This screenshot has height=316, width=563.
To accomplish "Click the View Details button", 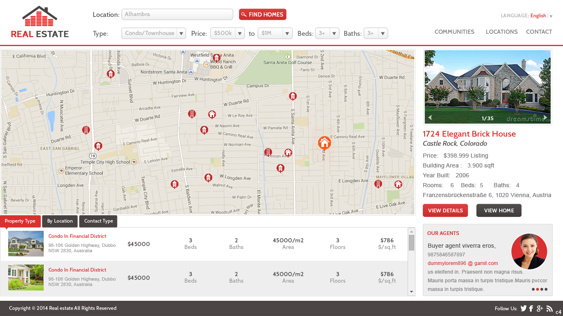I will 445,210.
